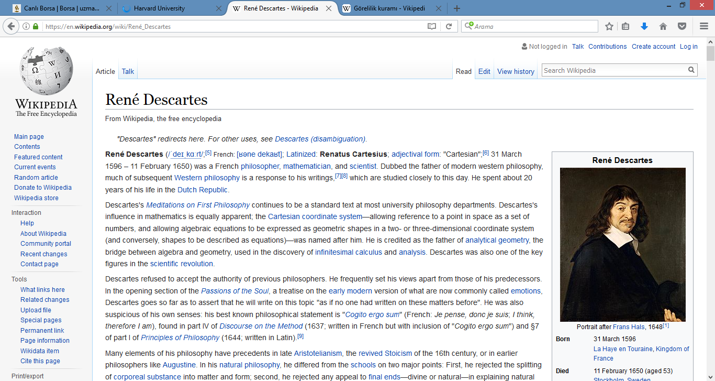Click the browser URL address field

pyautogui.click(x=233, y=26)
